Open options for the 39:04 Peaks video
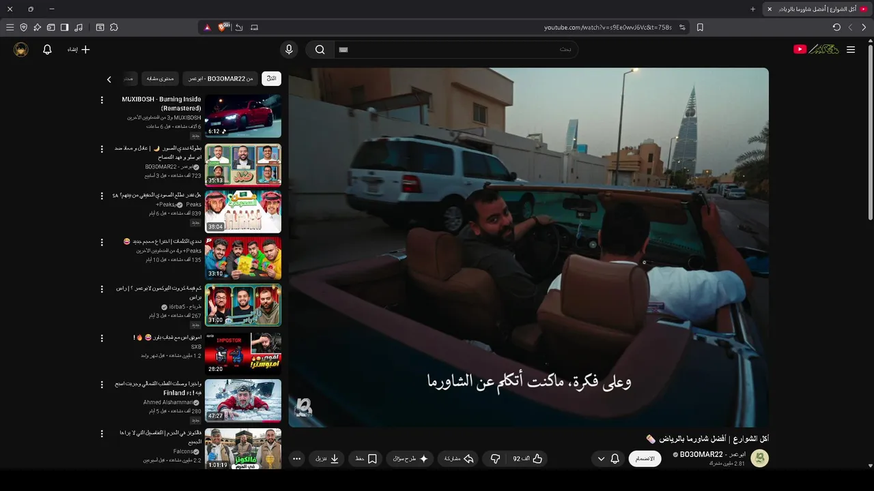The image size is (874, 491). [102, 196]
